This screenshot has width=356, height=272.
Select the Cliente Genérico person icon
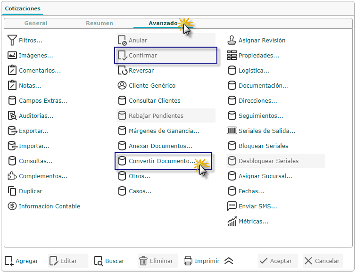click(x=122, y=85)
